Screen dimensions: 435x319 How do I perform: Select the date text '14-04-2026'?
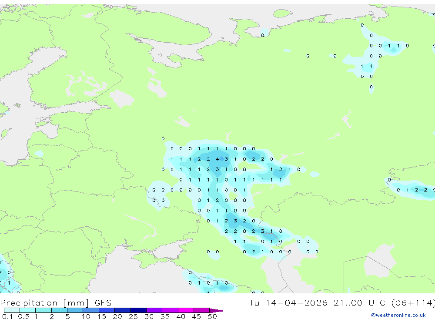tap(296, 302)
